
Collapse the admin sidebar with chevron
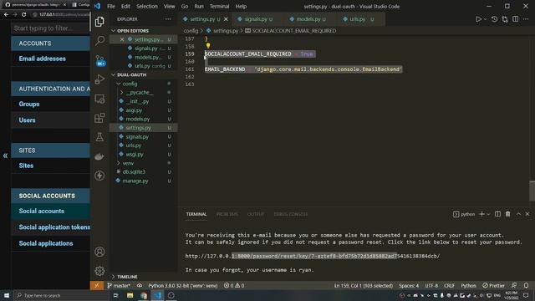pos(5,156)
